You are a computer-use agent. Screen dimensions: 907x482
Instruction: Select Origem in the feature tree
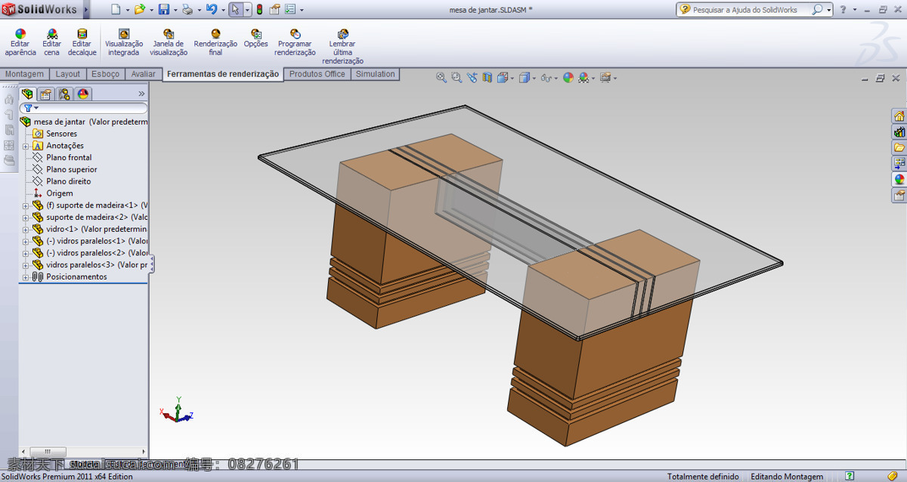[x=60, y=193]
